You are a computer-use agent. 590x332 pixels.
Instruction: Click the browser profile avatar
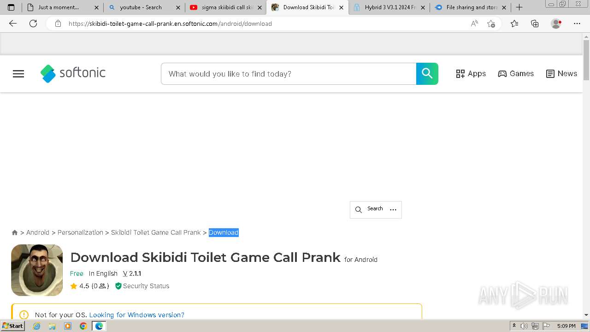coord(556,24)
